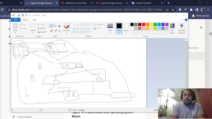
Task: Collapse the Paint ribbon with the chevron
Action: [183, 20]
